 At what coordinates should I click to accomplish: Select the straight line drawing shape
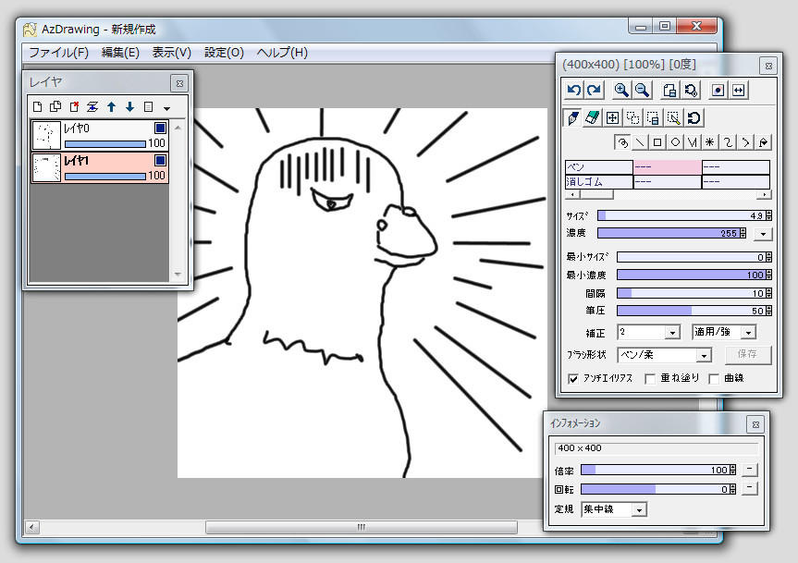pyautogui.click(x=641, y=141)
